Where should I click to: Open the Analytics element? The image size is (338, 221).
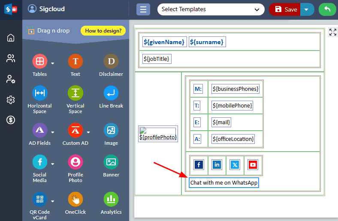pos(111,199)
